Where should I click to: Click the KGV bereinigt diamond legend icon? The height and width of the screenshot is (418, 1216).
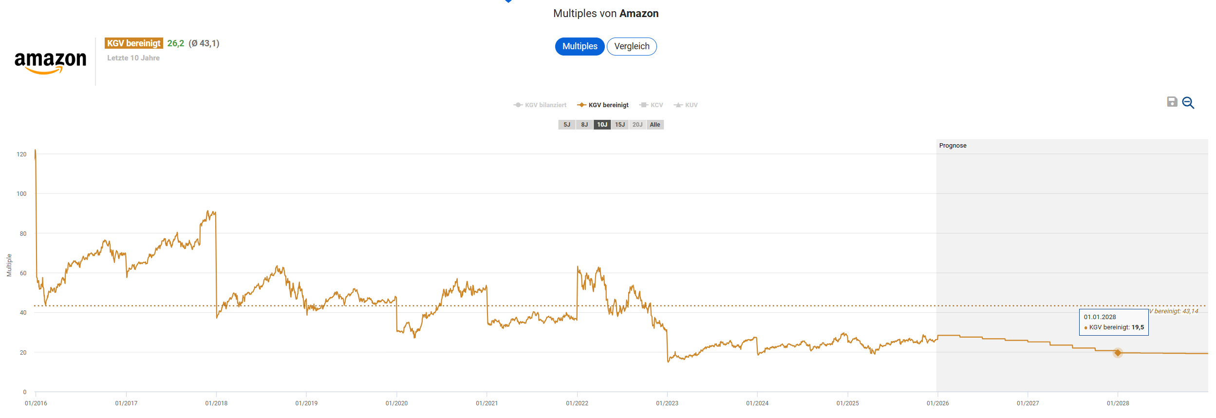click(581, 105)
